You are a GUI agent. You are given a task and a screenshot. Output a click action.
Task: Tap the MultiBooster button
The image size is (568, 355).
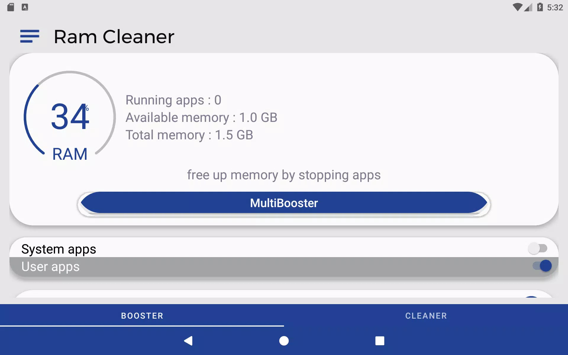(284, 203)
